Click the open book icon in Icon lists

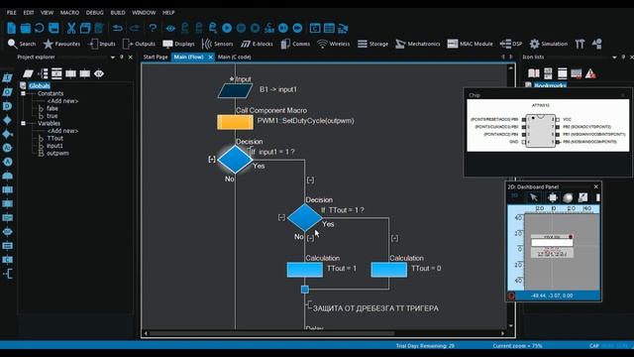pos(534,73)
